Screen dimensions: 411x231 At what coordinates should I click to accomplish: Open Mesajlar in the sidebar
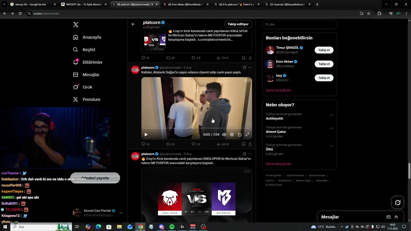(x=86, y=75)
